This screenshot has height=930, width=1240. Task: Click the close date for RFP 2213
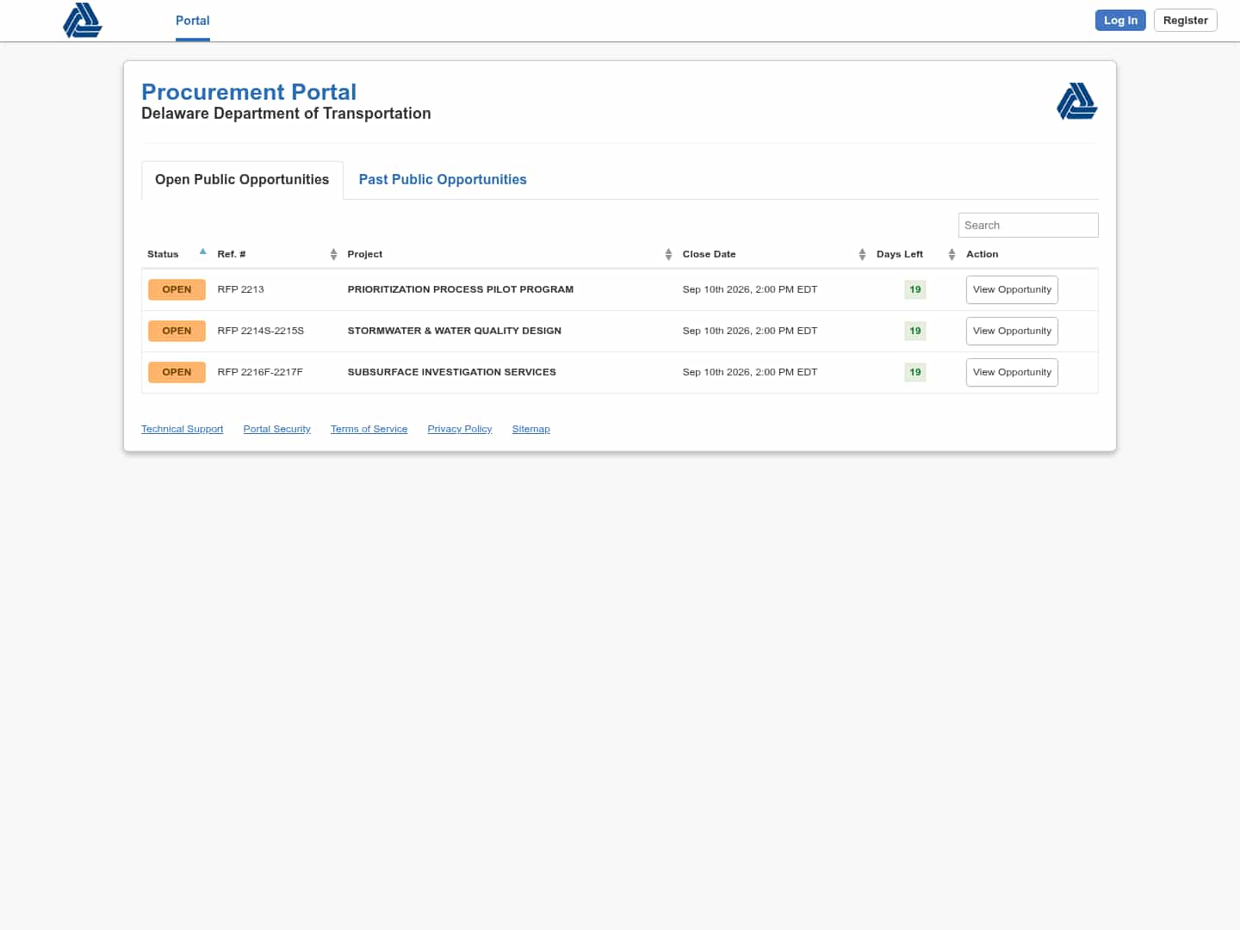pos(750,289)
